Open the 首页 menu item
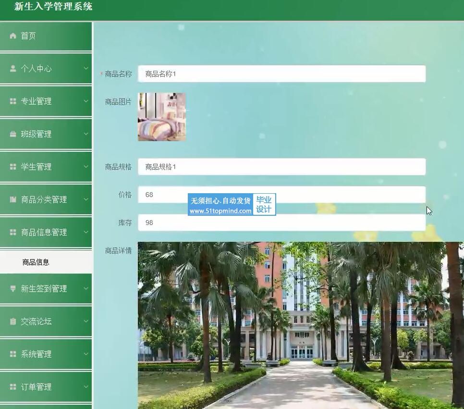This screenshot has height=409, width=464. [x=46, y=36]
